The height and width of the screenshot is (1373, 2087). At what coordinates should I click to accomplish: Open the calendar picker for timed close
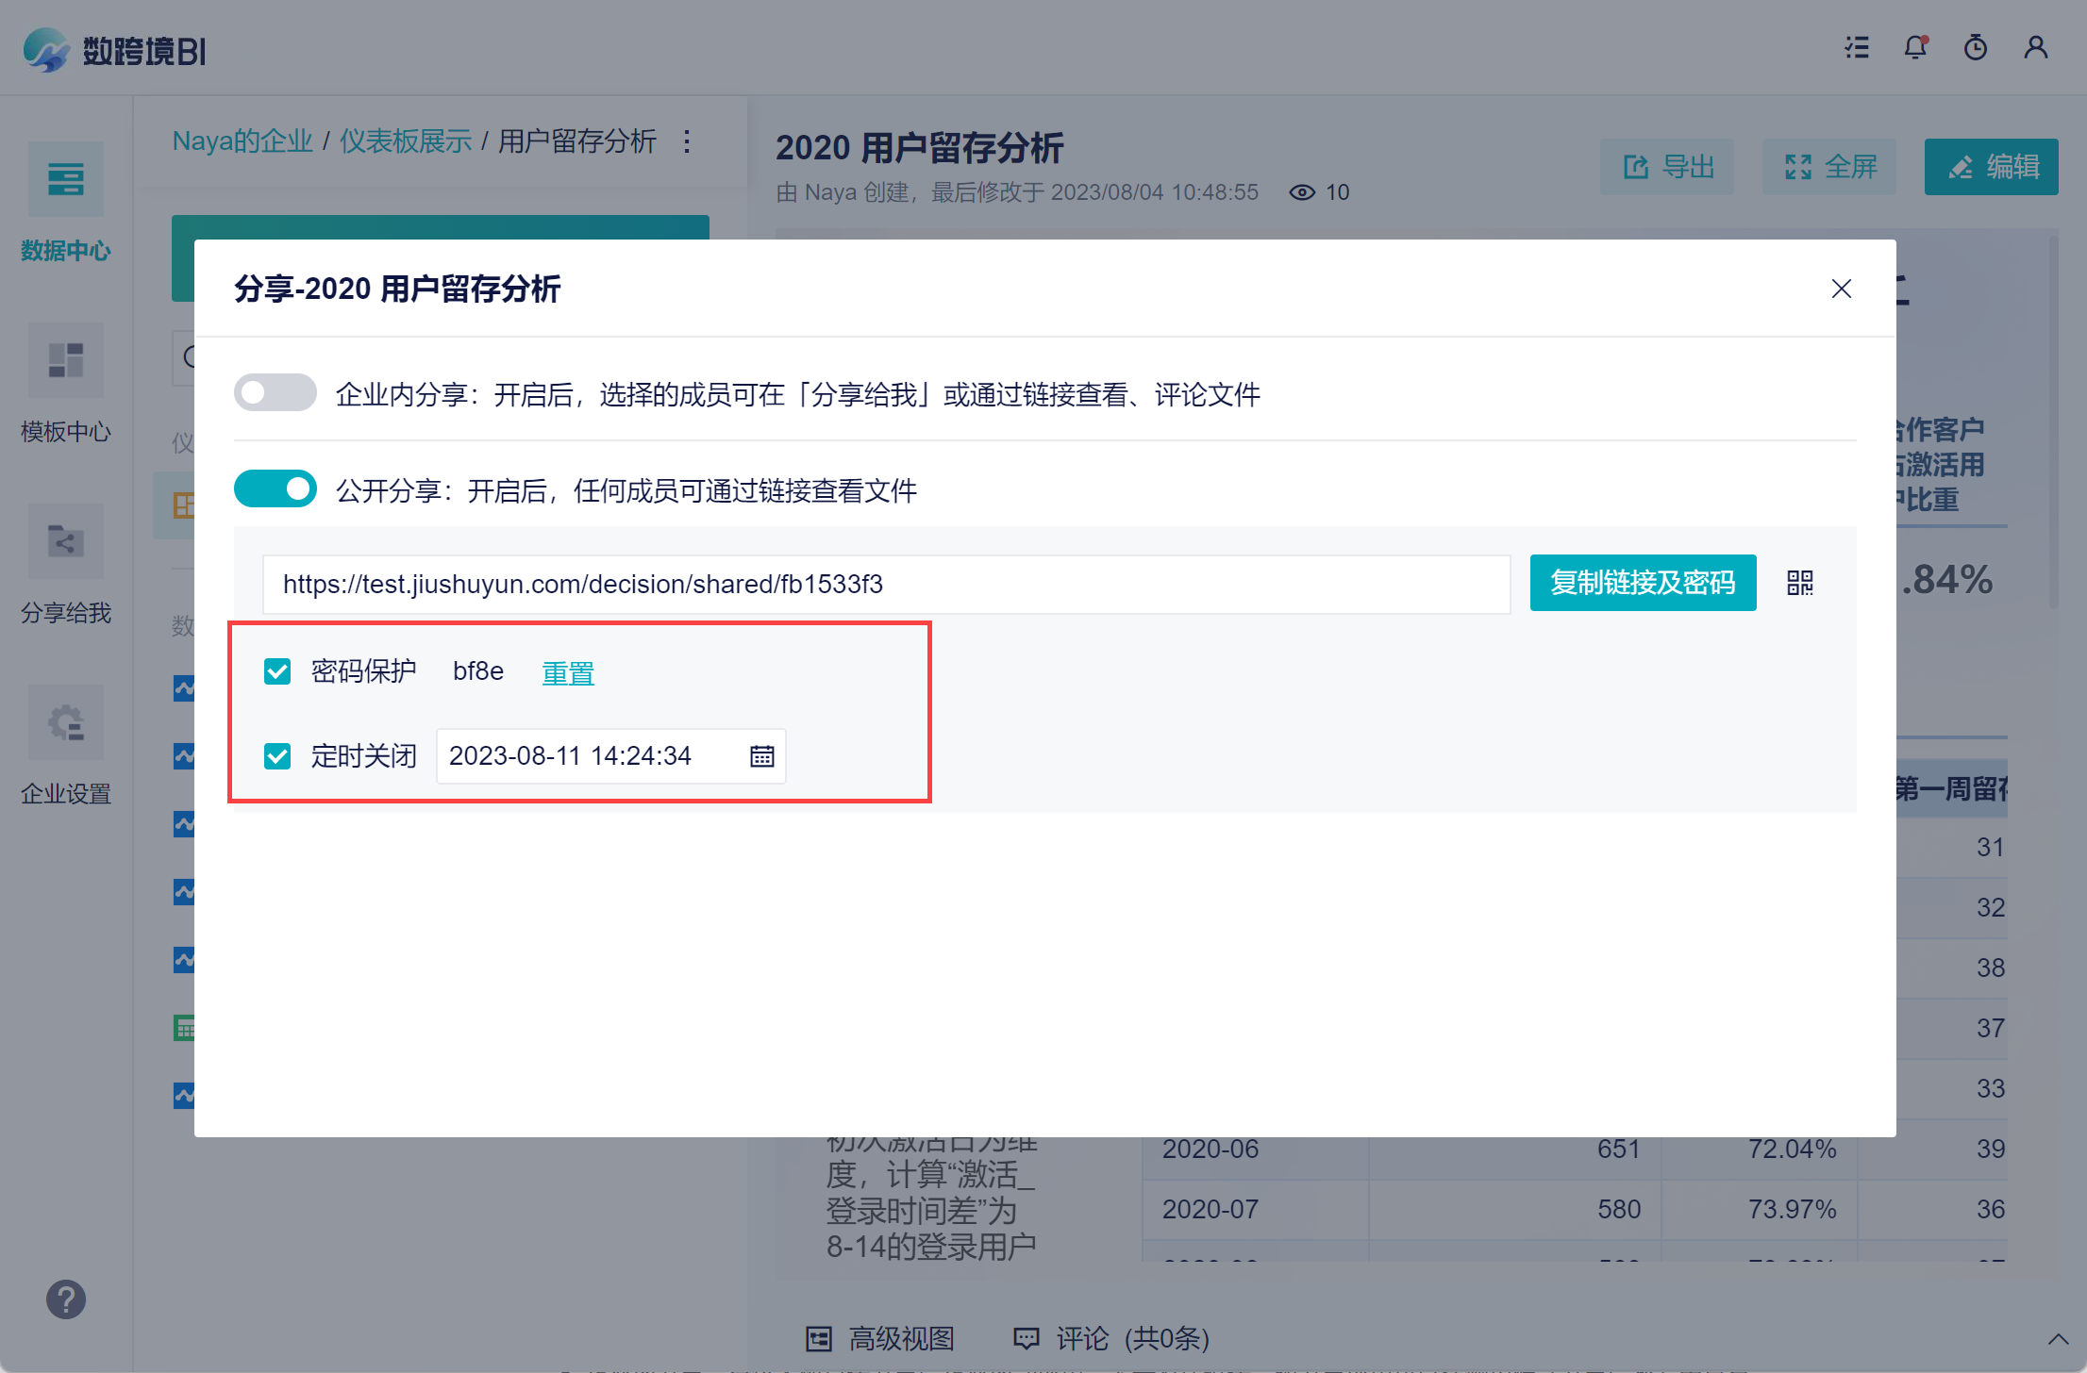pyautogui.click(x=761, y=756)
